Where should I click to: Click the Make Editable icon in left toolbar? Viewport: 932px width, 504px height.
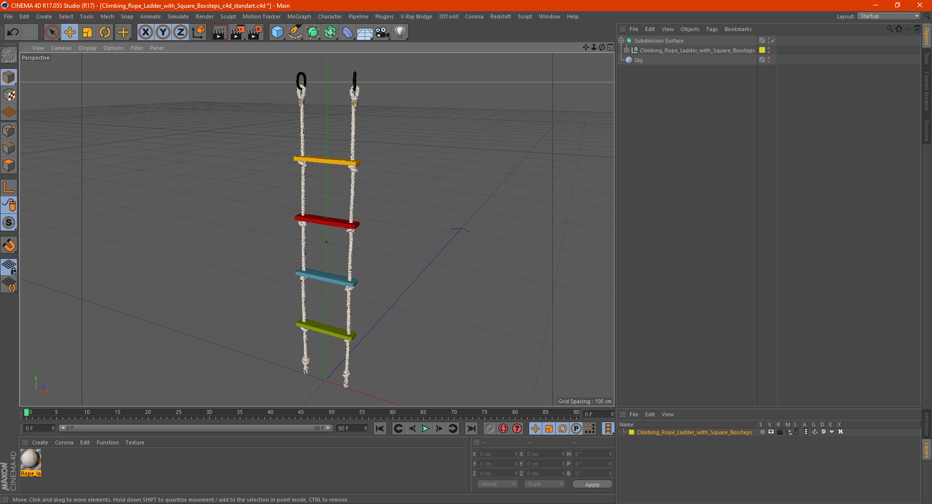tap(9, 56)
